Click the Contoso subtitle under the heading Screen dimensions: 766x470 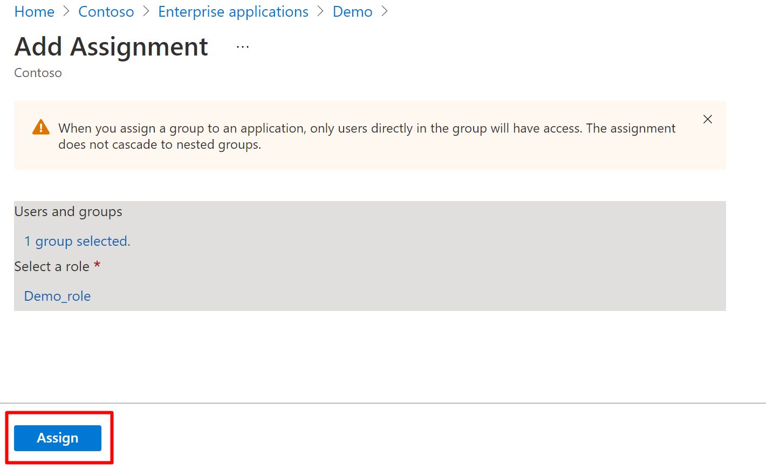click(x=38, y=73)
